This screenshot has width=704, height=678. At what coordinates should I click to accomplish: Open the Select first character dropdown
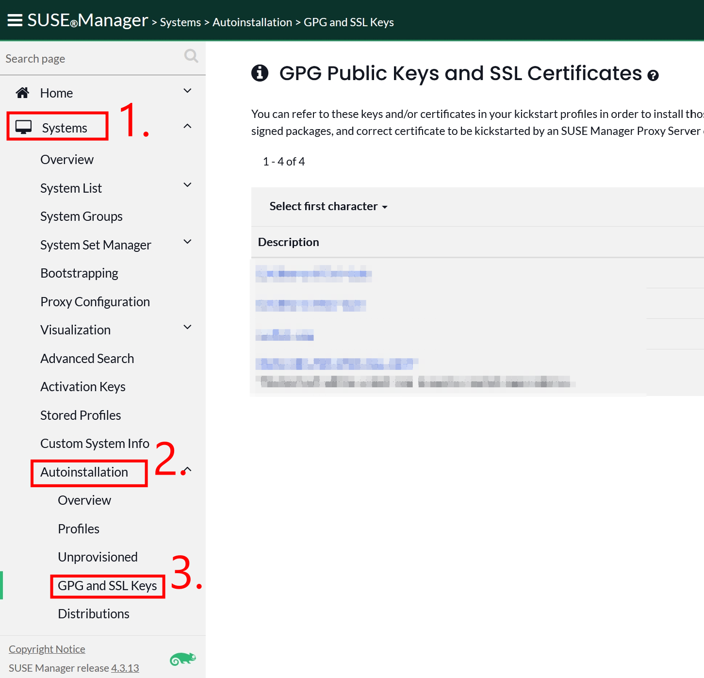[328, 206]
